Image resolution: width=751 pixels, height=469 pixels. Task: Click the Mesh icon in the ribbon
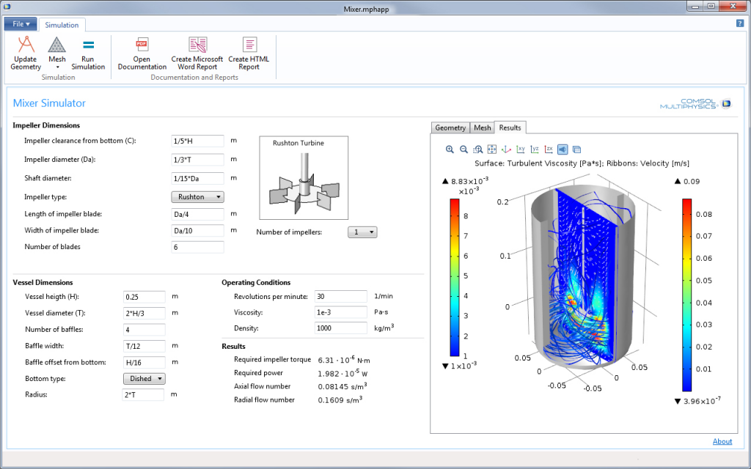pos(56,48)
